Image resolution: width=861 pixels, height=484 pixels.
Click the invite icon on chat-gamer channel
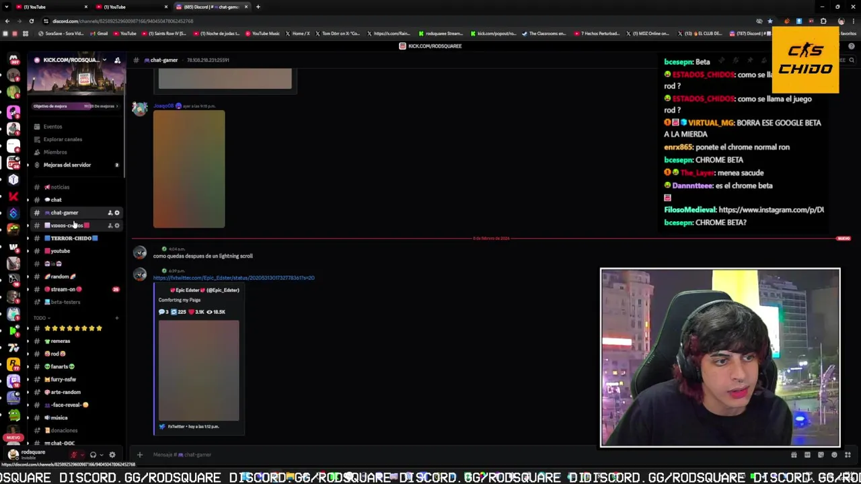click(x=110, y=212)
